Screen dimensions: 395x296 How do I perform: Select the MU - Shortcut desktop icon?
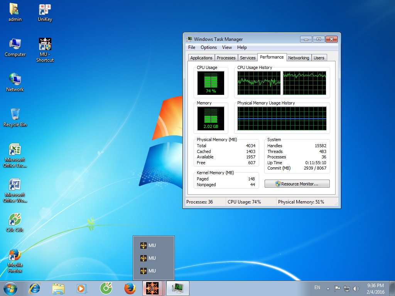pyautogui.click(x=45, y=50)
